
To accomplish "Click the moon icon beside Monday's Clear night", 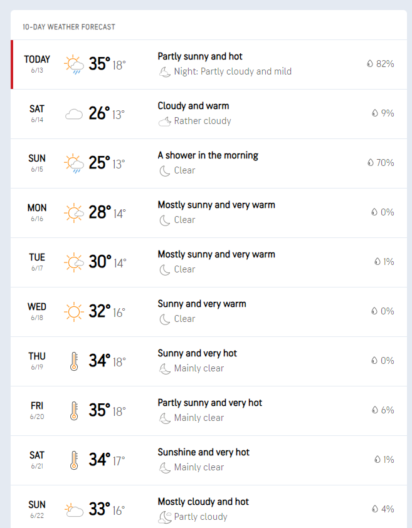I will tap(165, 220).
